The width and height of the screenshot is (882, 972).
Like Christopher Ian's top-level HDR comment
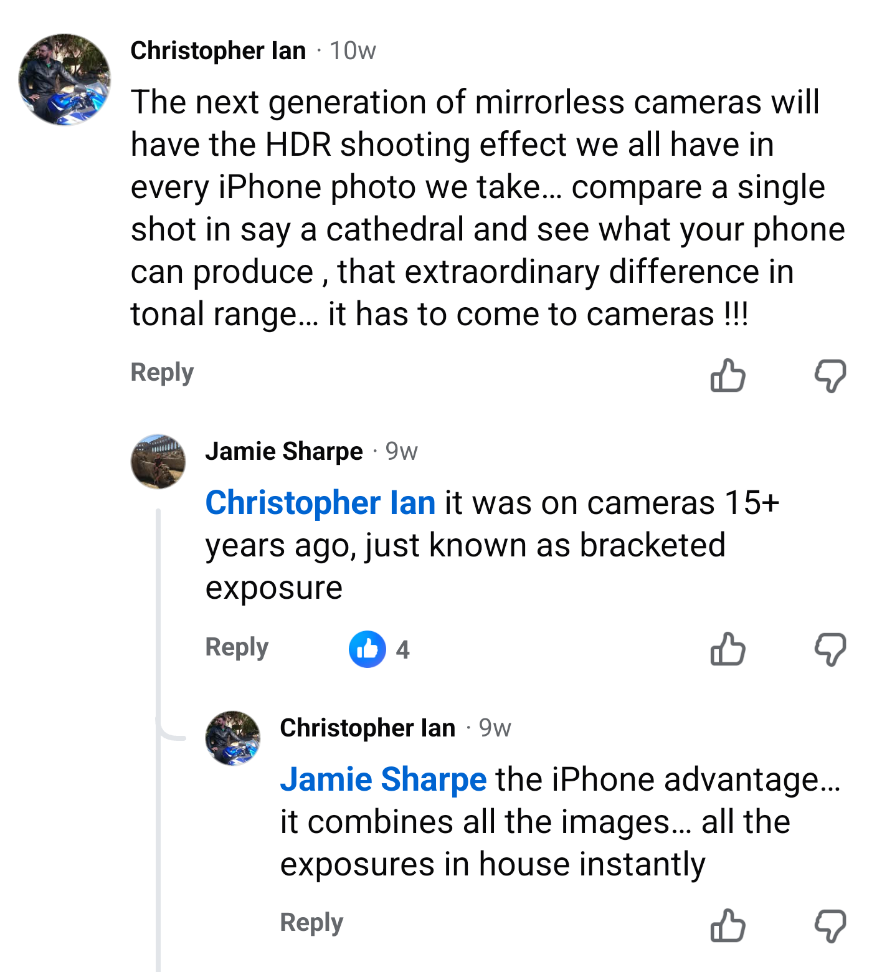[728, 375]
